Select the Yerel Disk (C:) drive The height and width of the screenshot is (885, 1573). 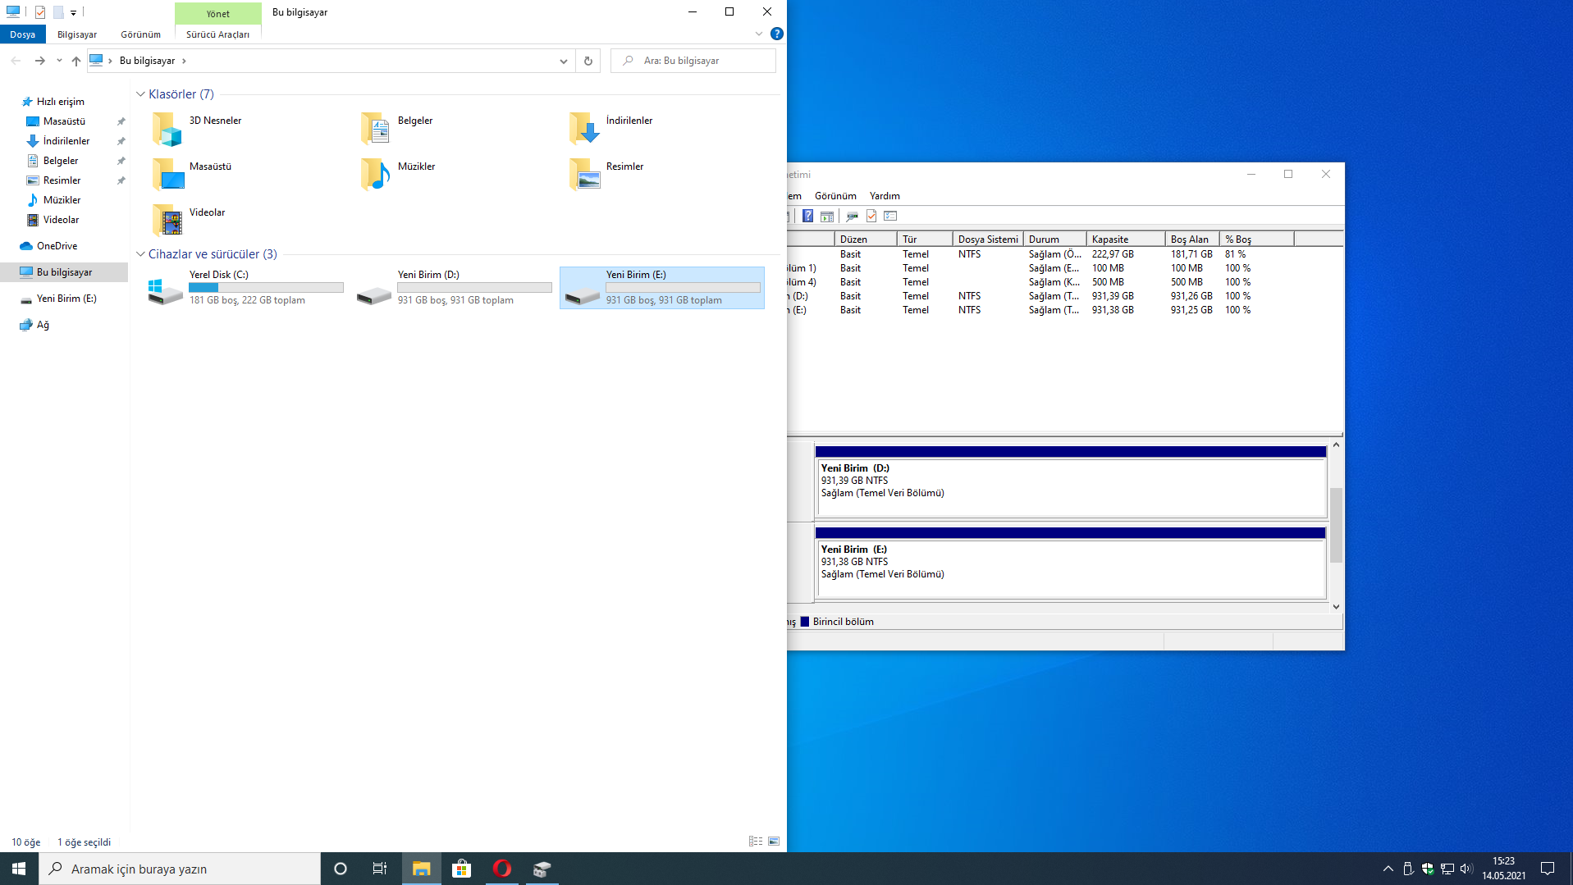[245, 288]
